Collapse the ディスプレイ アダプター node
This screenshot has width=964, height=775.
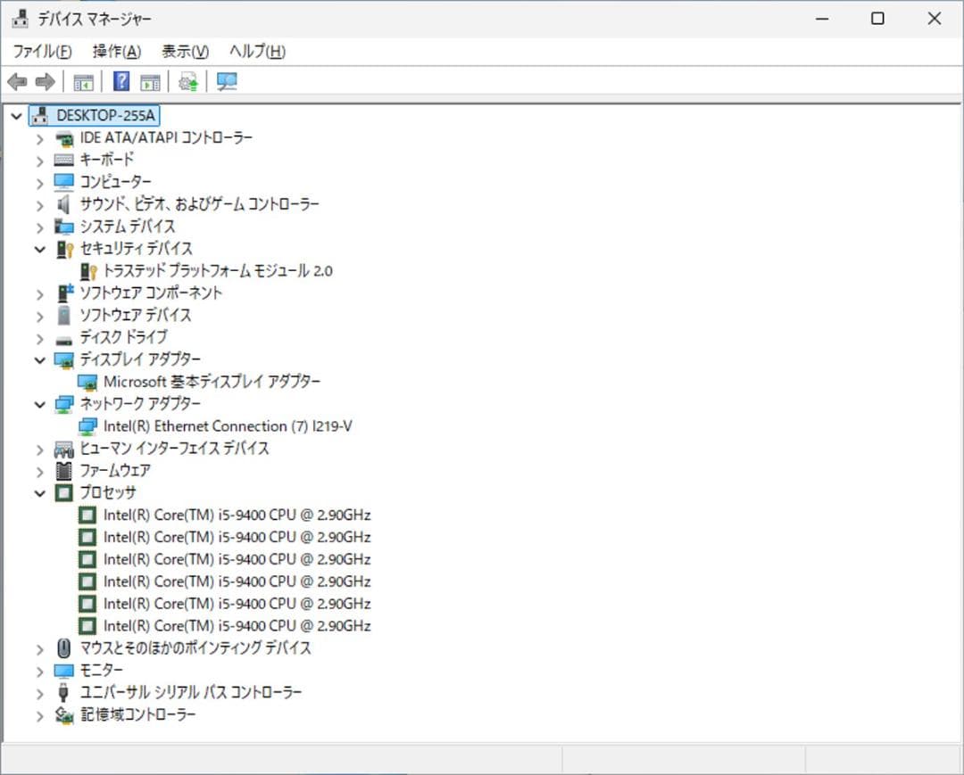pyautogui.click(x=39, y=359)
